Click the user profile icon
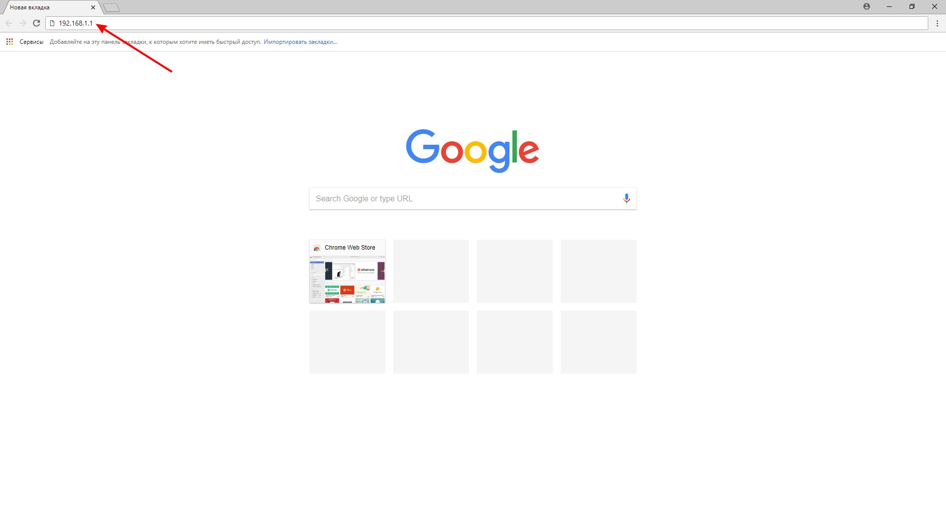The width and height of the screenshot is (946, 512). 867,6
